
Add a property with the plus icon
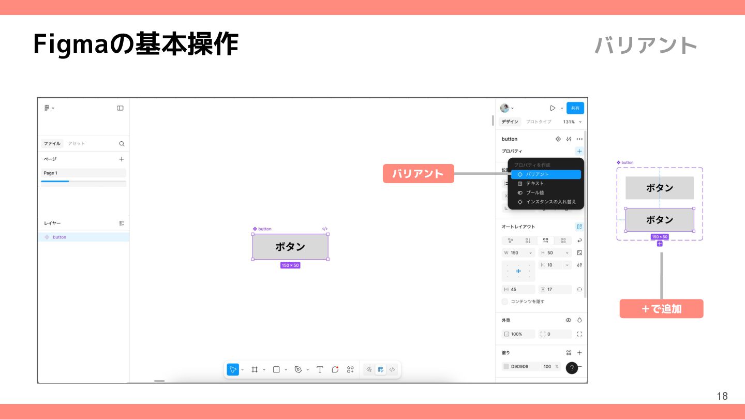click(579, 151)
